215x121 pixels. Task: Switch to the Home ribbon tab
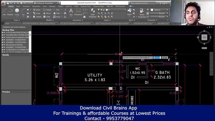pos(11,6)
